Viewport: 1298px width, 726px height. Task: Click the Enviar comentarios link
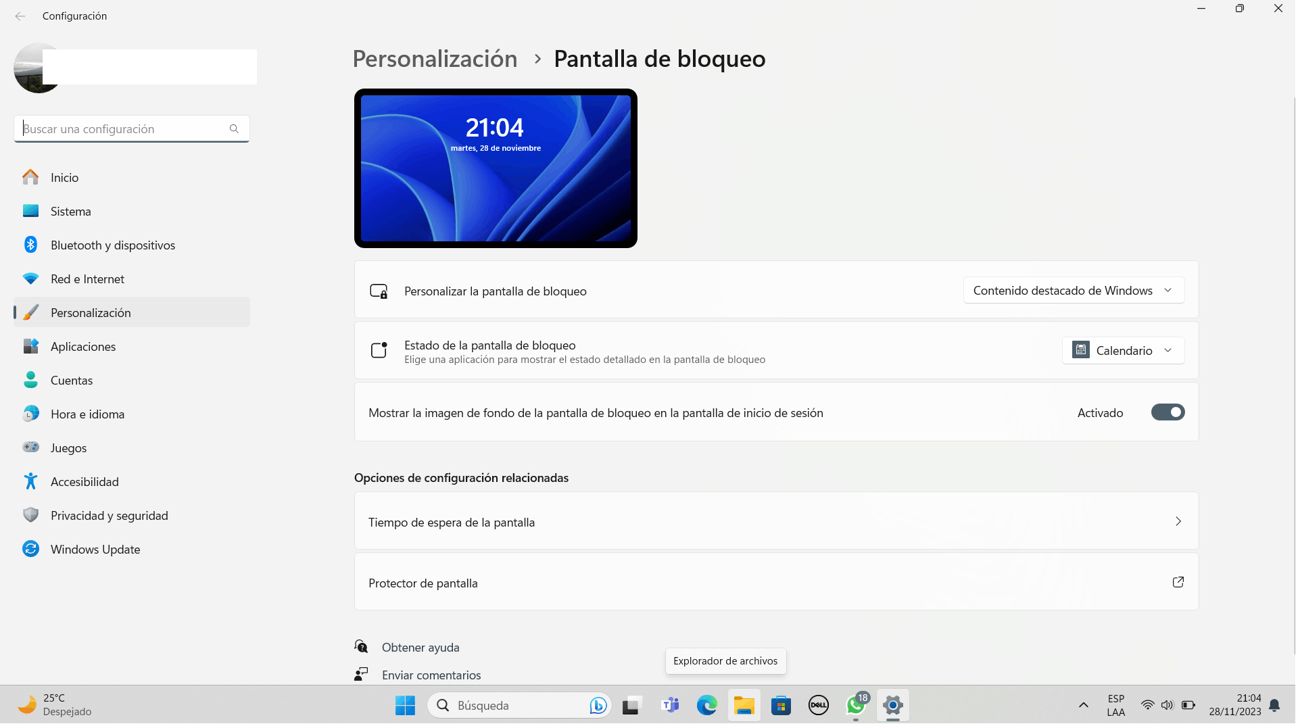click(x=431, y=675)
